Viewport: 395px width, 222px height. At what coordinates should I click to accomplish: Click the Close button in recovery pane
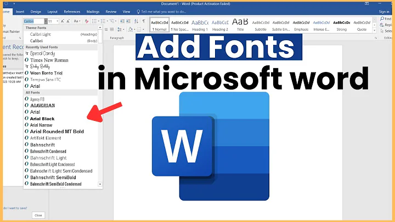38,215
